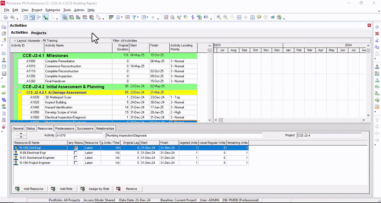Click the green plus Add icon on right sidebar
Screen dimensions: 381x203
pos(377,27)
